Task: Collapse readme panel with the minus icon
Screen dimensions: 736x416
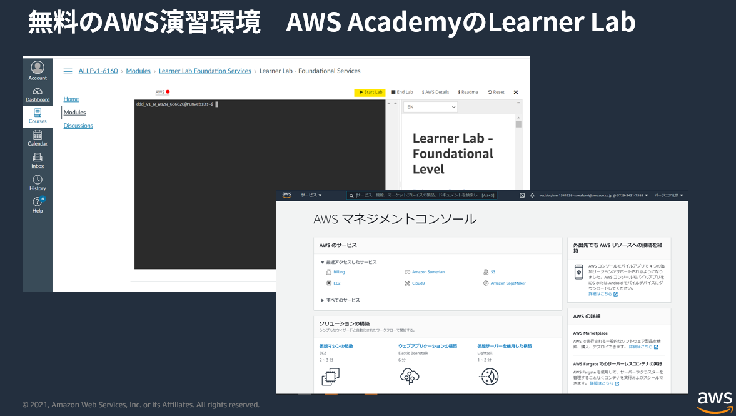Action: [x=518, y=103]
